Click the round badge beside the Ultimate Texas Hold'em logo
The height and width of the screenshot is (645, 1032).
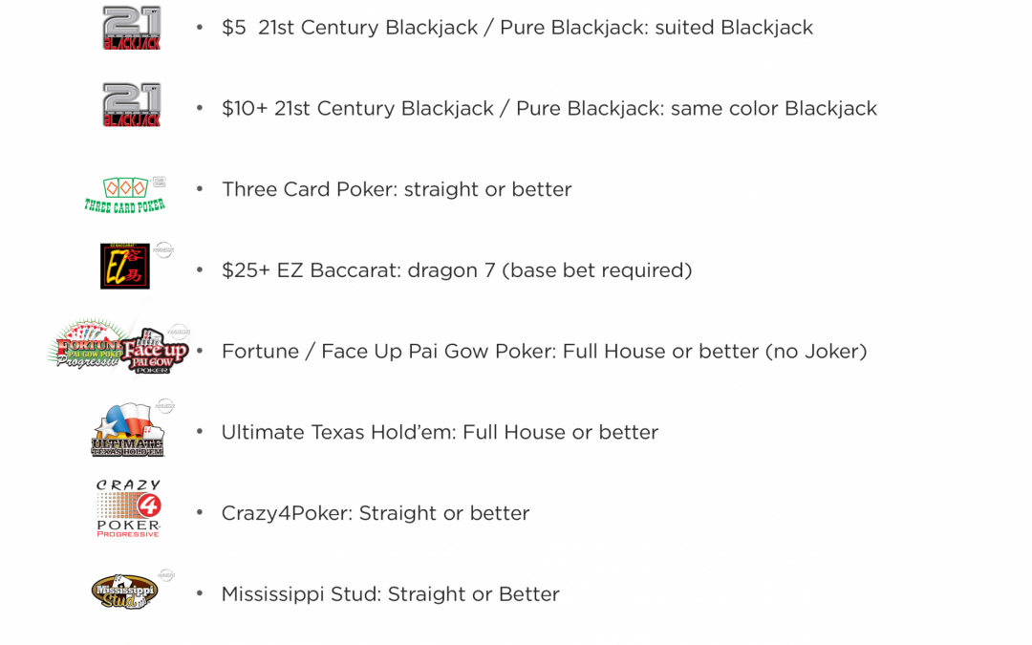(x=164, y=407)
